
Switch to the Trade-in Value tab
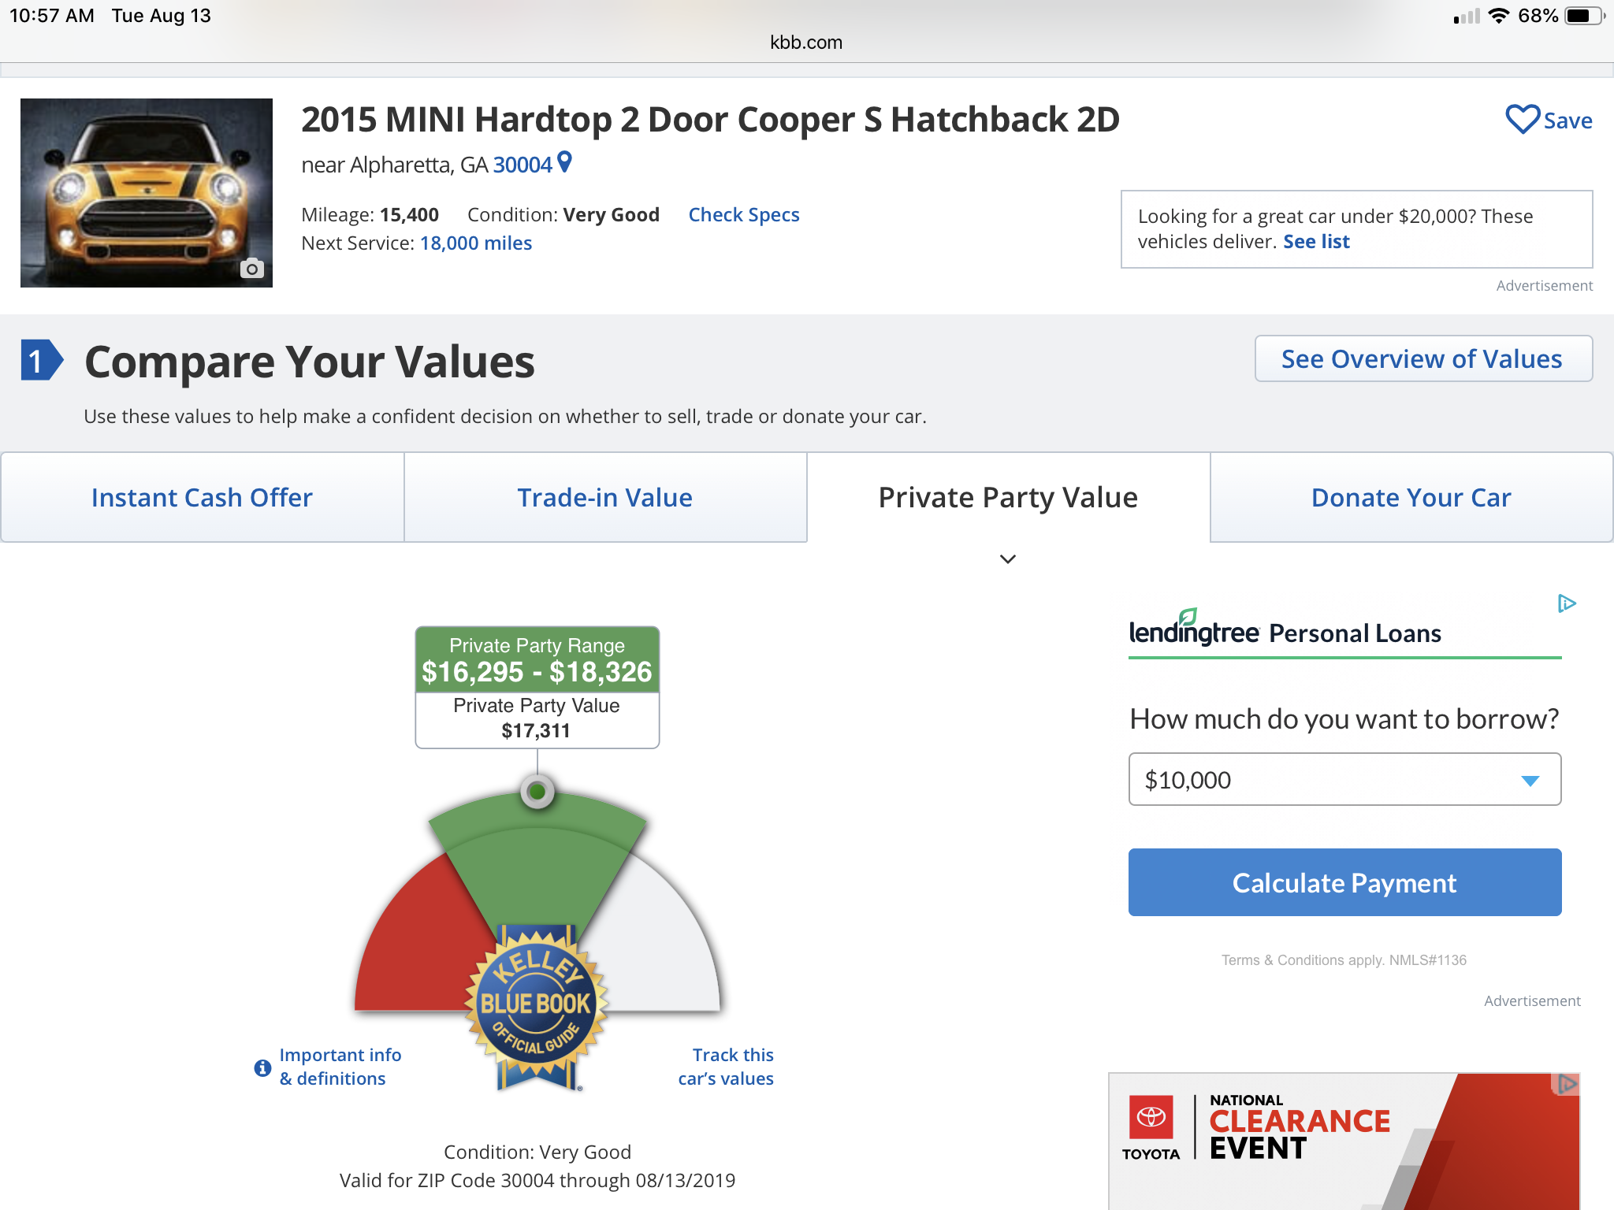coord(605,497)
